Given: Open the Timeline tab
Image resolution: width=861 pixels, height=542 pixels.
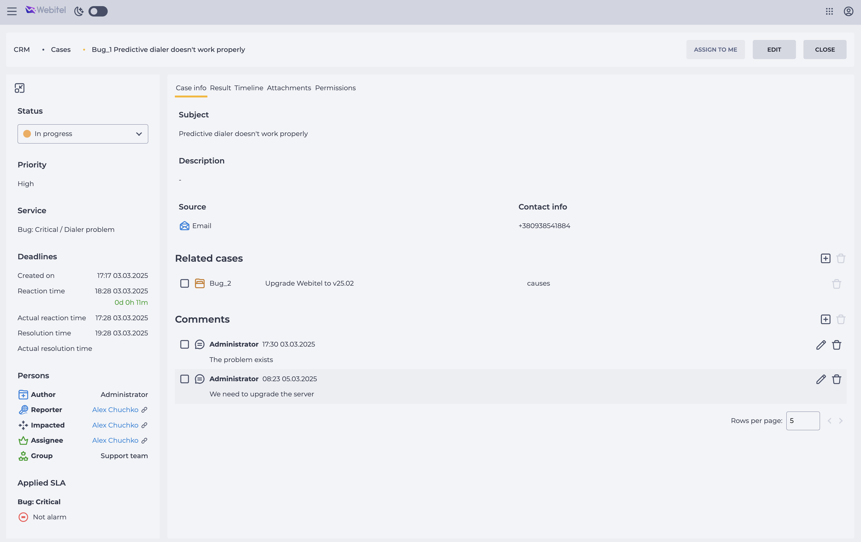Looking at the screenshot, I should pos(249,88).
